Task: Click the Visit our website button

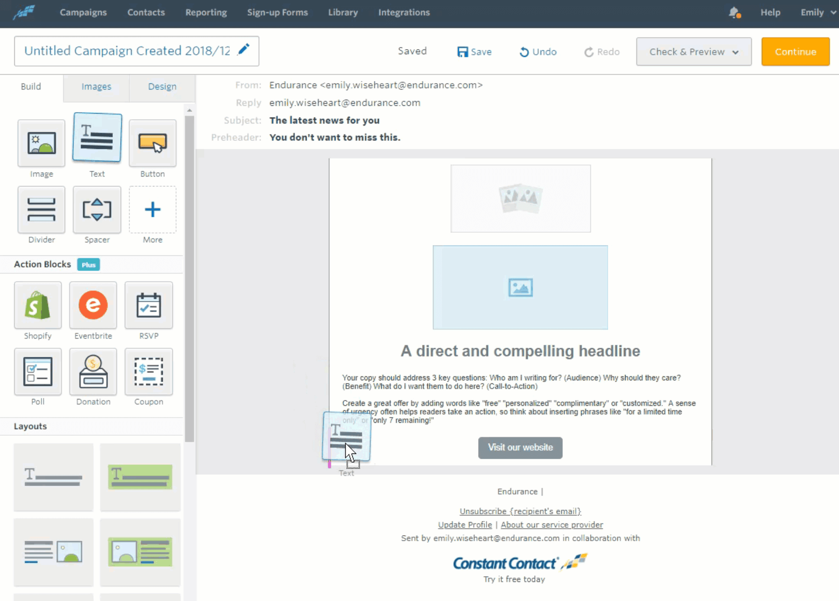Action: click(520, 447)
